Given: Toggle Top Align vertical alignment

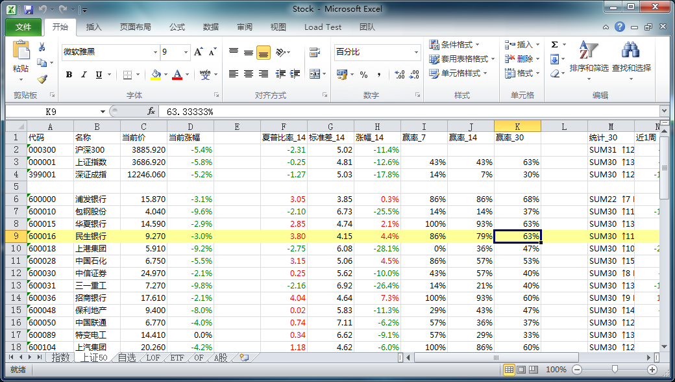Looking at the screenshot, I should 233,52.
